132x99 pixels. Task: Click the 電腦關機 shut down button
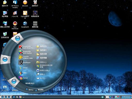(x=39, y=90)
